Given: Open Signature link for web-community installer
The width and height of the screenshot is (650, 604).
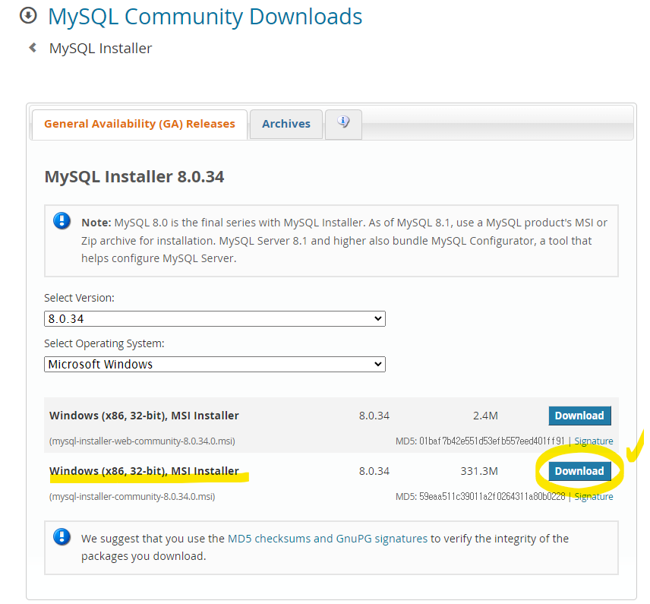Looking at the screenshot, I should tap(594, 441).
